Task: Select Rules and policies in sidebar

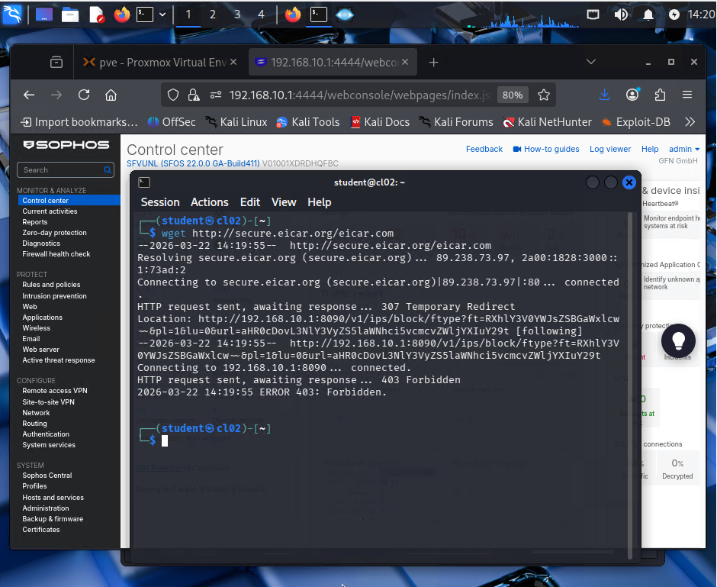Action: pyautogui.click(x=51, y=285)
